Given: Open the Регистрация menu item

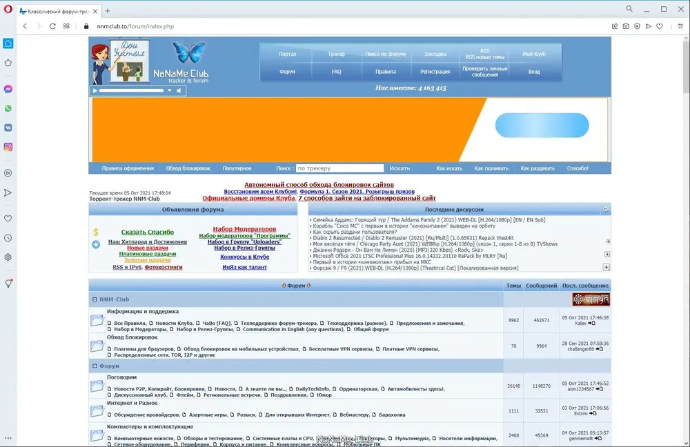Looking at the screenshot, I should [435, 72].
